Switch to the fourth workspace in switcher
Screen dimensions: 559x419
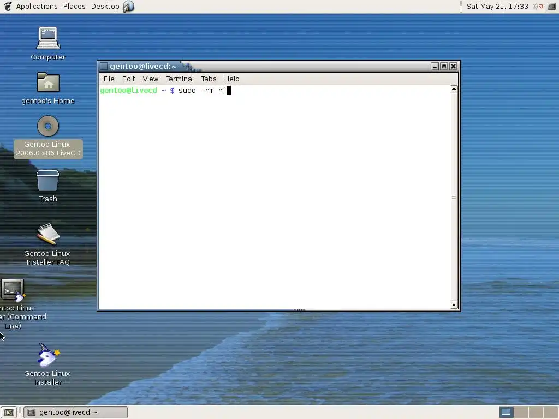[550, 412]
